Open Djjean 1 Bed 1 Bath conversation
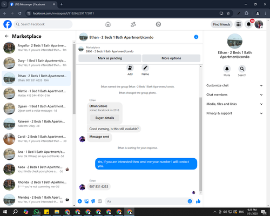270x216 pixels. tap(36, 109)
